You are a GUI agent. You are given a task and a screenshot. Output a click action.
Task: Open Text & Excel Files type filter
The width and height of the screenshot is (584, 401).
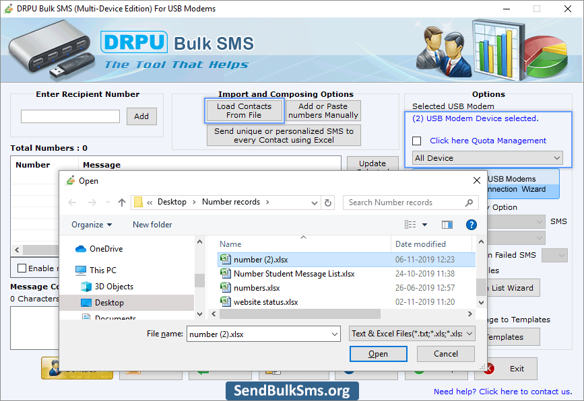coord(412,334)
